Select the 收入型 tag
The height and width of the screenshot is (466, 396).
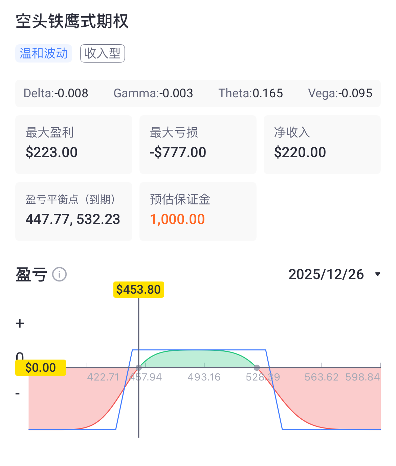coord(102,53)
